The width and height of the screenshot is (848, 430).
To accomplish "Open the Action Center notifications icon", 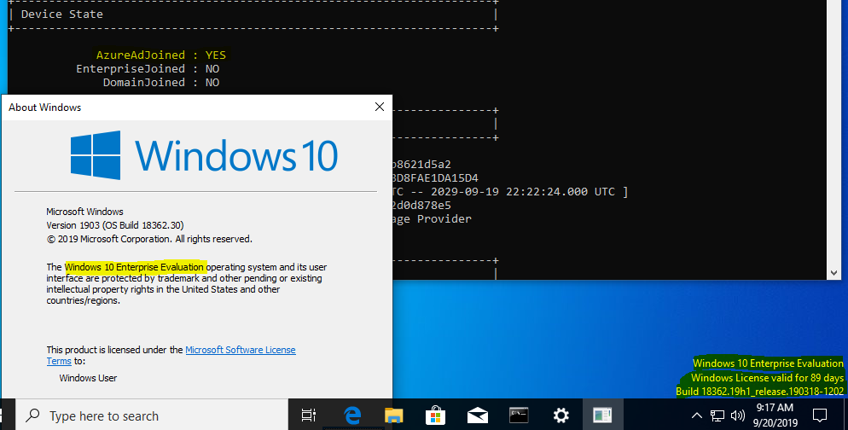I will point(820,415).
